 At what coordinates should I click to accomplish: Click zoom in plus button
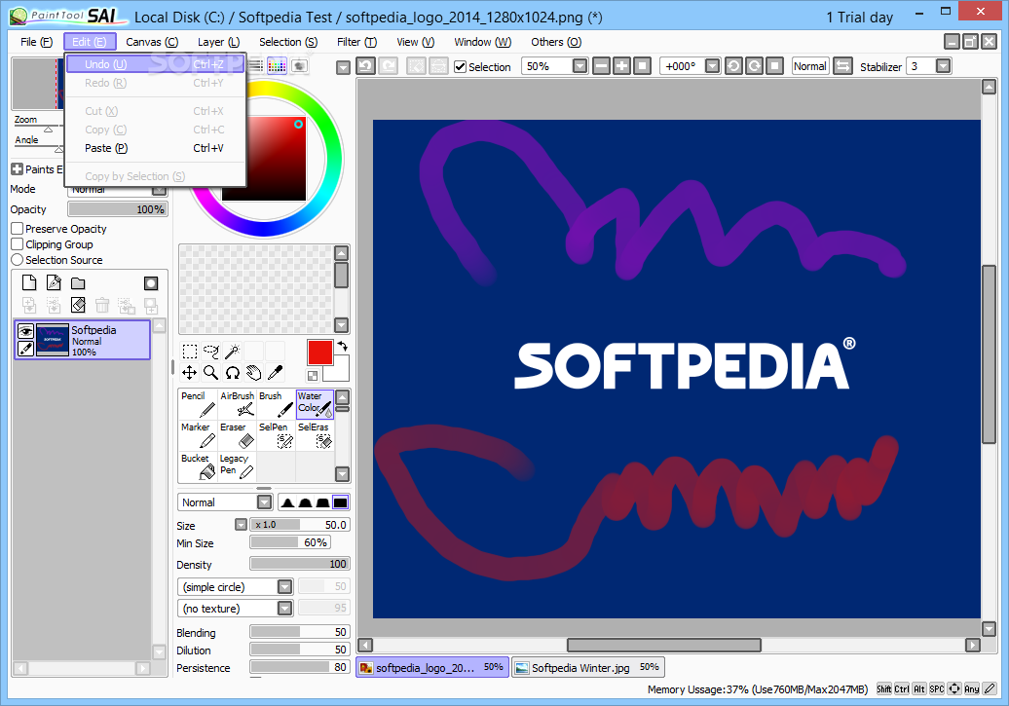click(x=621, y=66)
